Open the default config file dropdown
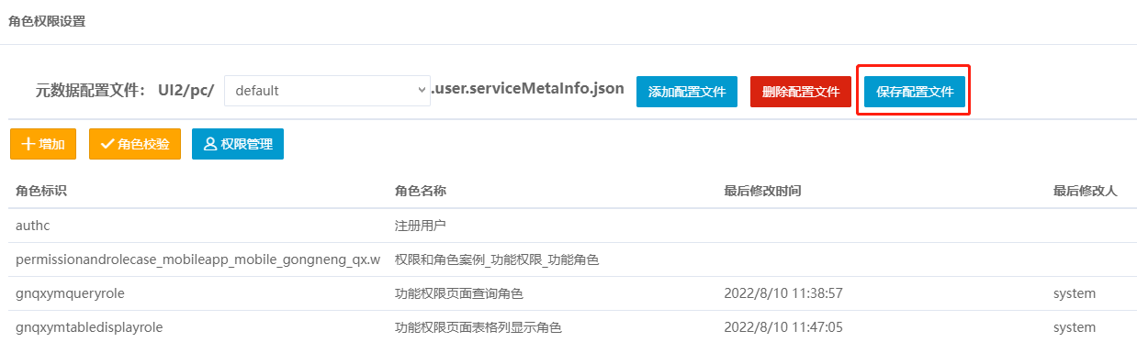 (327, 91)
